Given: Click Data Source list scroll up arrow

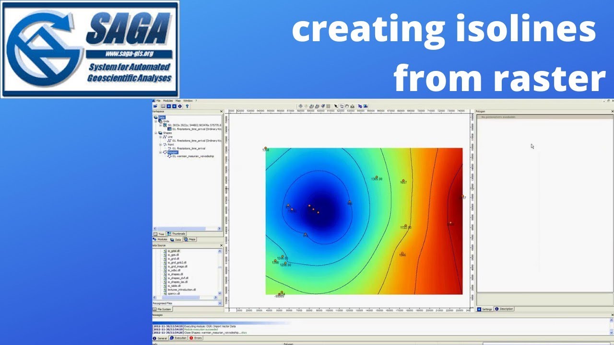Looking at the screenshot, I should click(220, 251).
